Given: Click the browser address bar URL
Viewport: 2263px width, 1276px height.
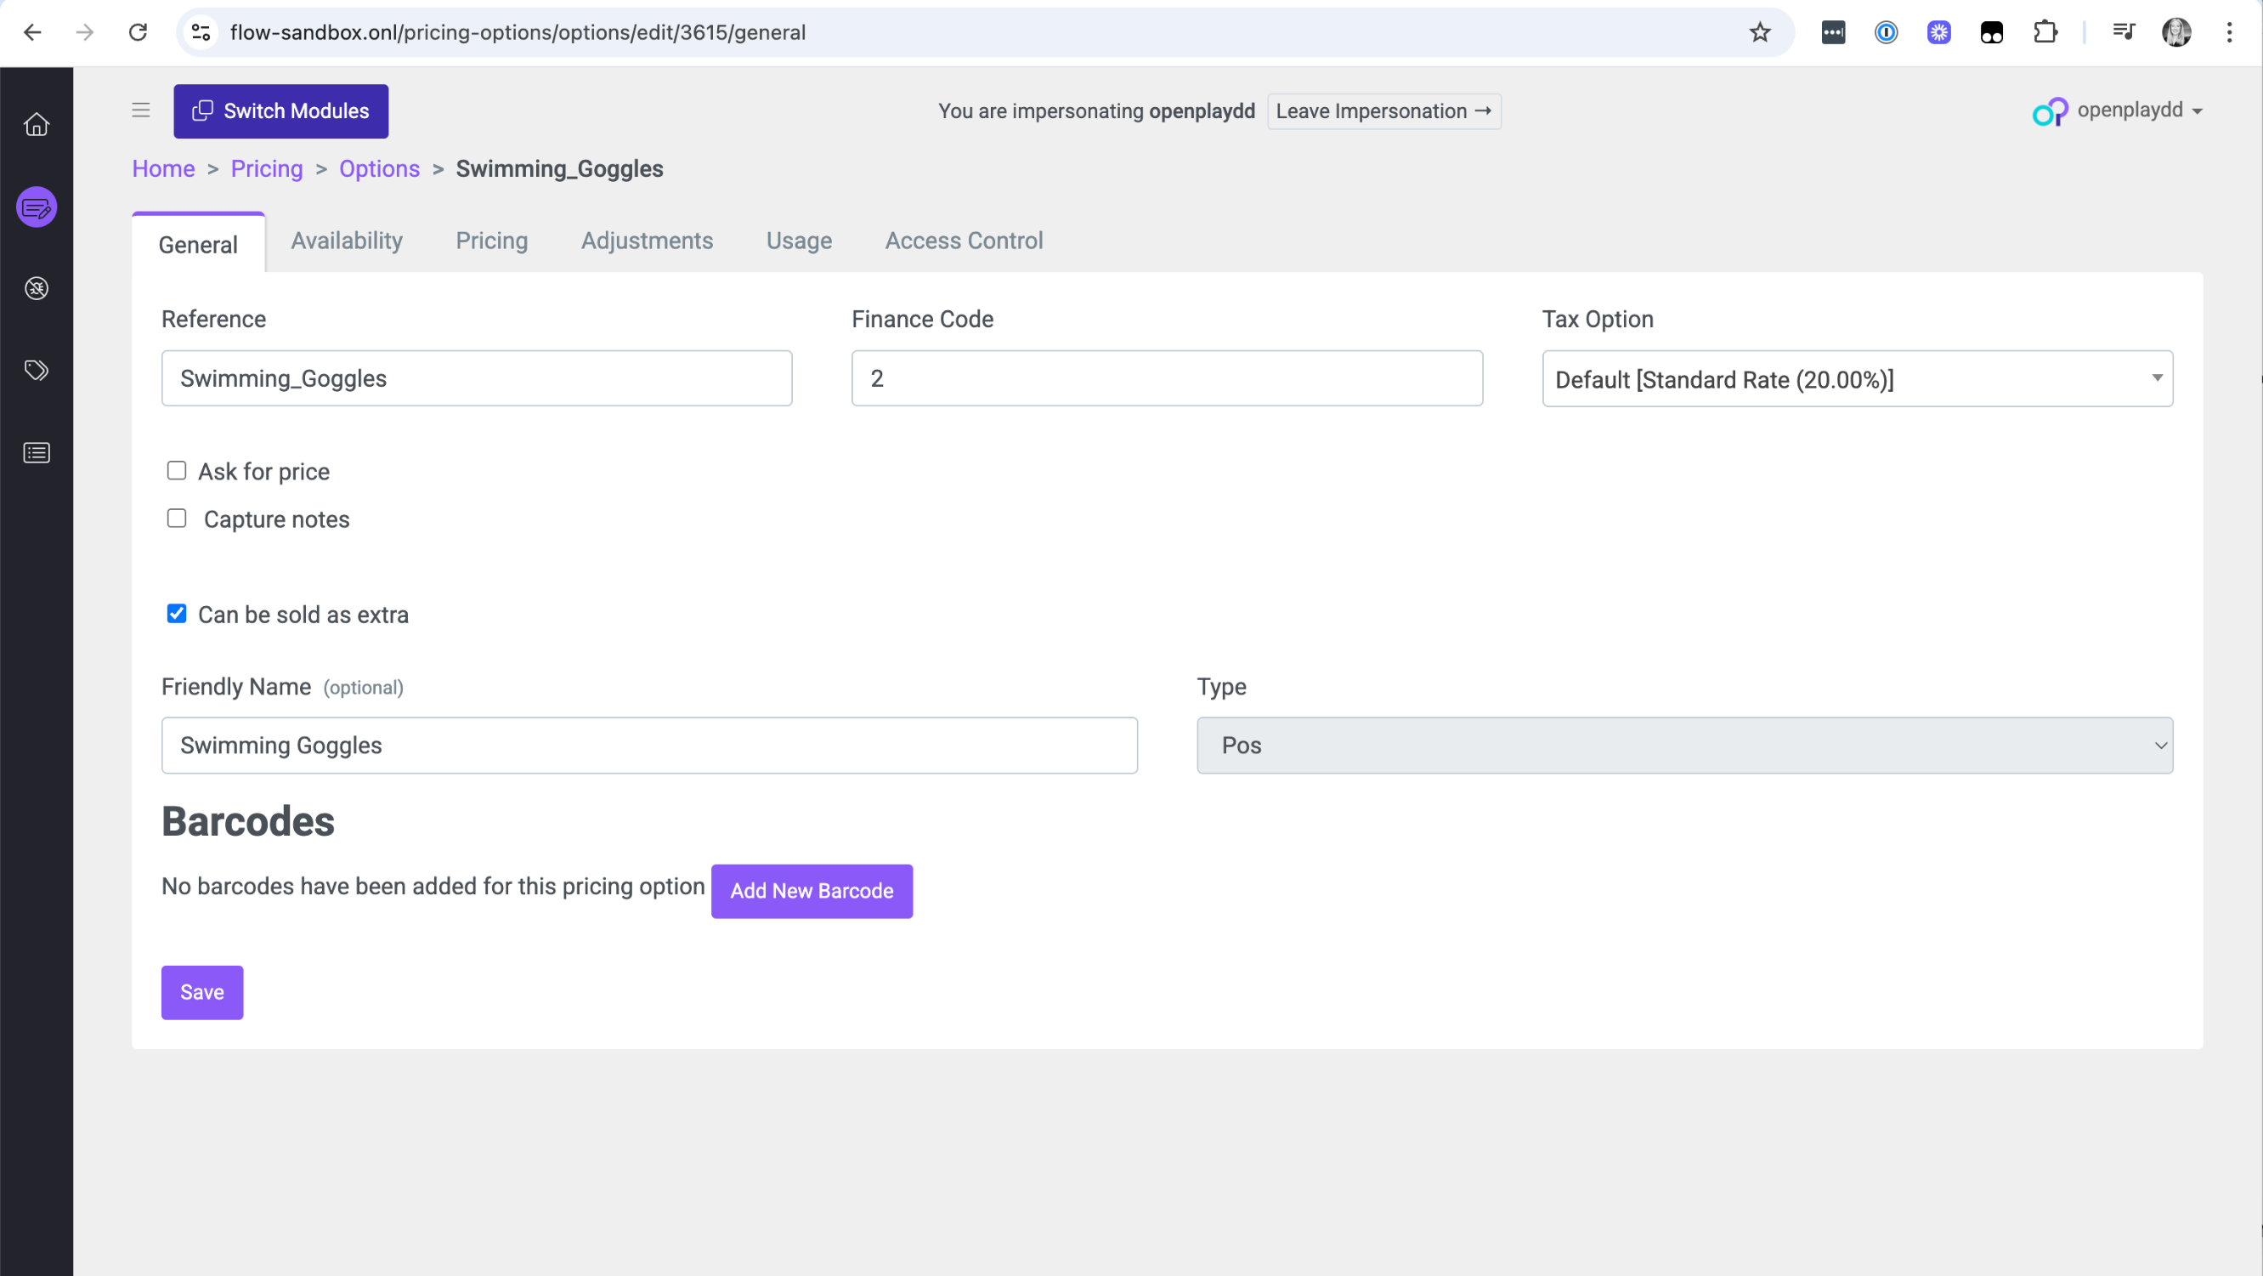Looking at the screenshot, I should coord(518,32).
